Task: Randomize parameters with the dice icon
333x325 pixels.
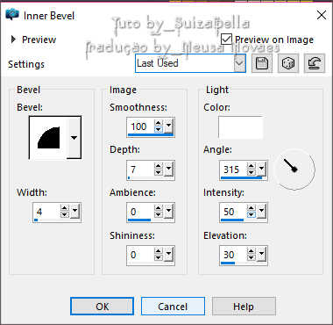Action: click(x=287, y=63)
